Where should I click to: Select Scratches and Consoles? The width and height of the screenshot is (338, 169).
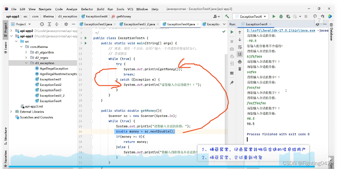36,117
